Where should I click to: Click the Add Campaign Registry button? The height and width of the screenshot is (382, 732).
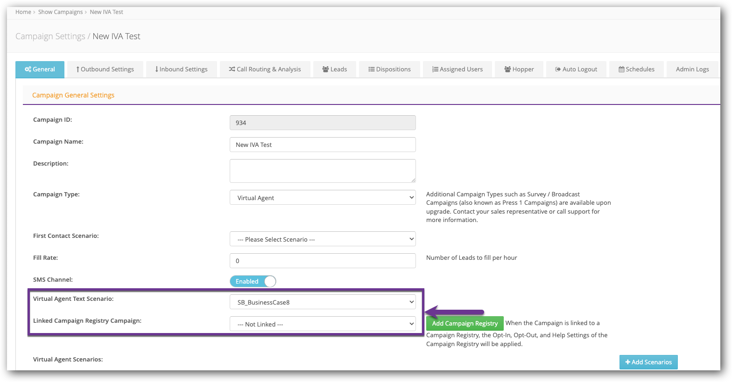point(465,323)
